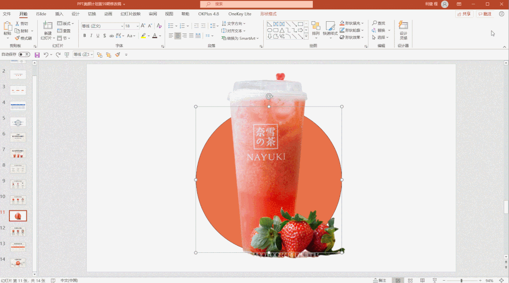
Task: Apply underline formatting with U
Action: tap(98, 36)
